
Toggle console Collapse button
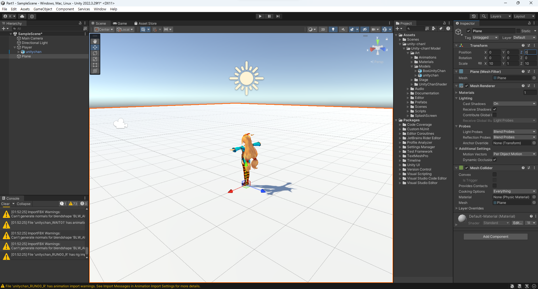click(24, 204)
